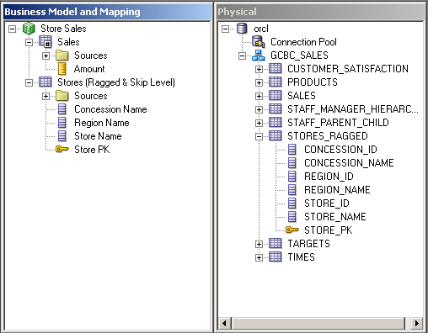Expand the CUSTOMER_SATISFACTION table

[x=259, y=69]
